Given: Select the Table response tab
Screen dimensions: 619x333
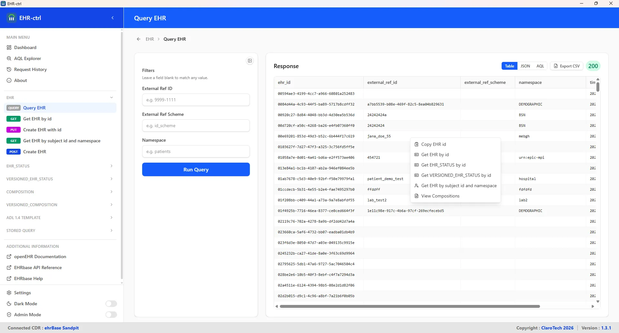Looking at the screenshot, I should pyautogui.click(x=509, y=66).
